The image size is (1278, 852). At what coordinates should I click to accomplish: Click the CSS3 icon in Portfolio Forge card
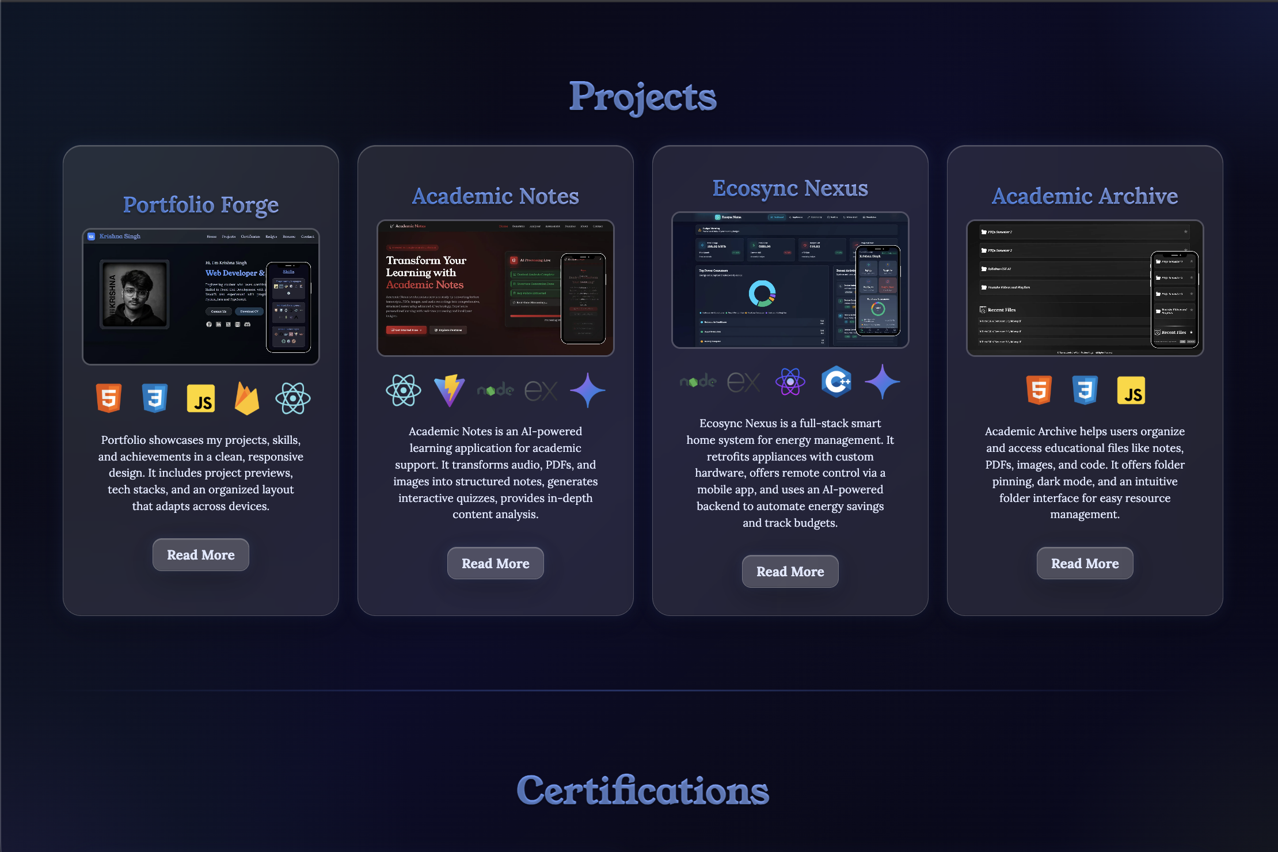(155, 398)
